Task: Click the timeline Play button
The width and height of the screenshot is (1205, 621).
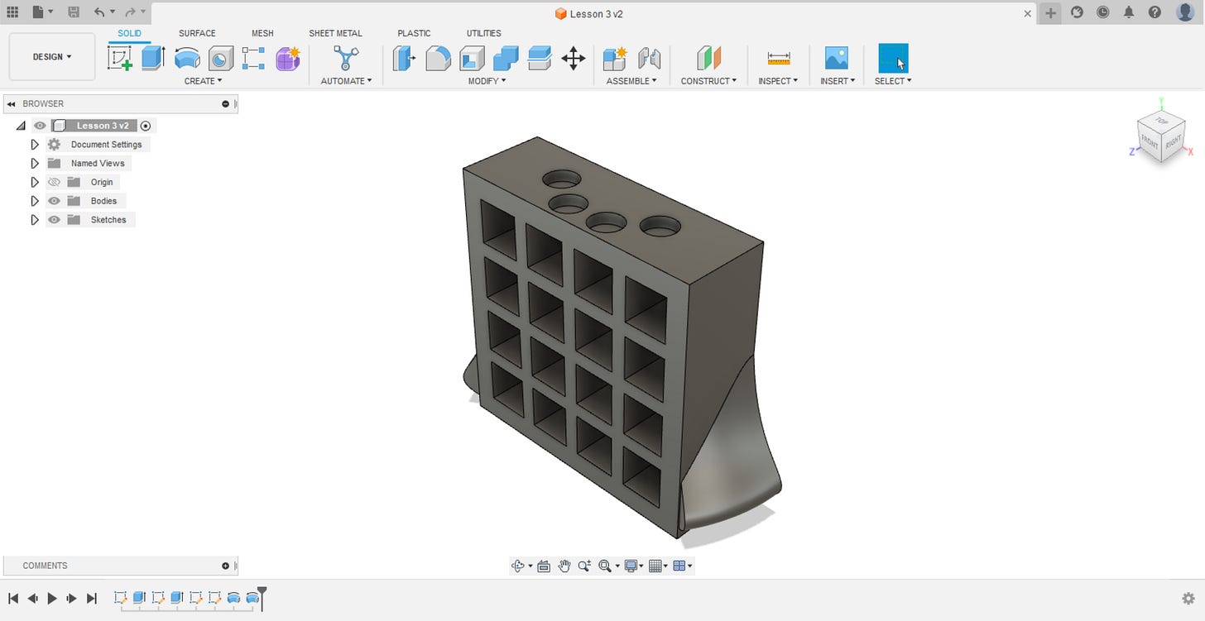Action: 52,598
